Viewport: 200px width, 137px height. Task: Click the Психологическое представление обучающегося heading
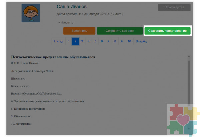(x=53, y=57)
